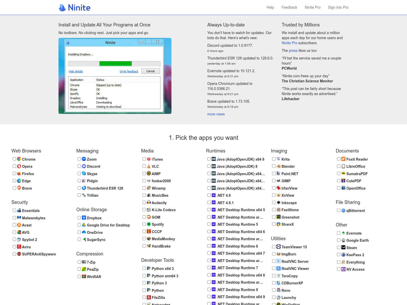Click the Discord icon
The width and height of the screenshot is (407, 305).
tap(84, 166)
